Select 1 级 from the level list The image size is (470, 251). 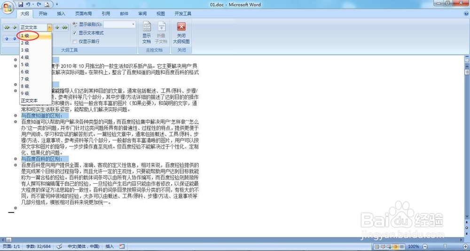point(36,35)
